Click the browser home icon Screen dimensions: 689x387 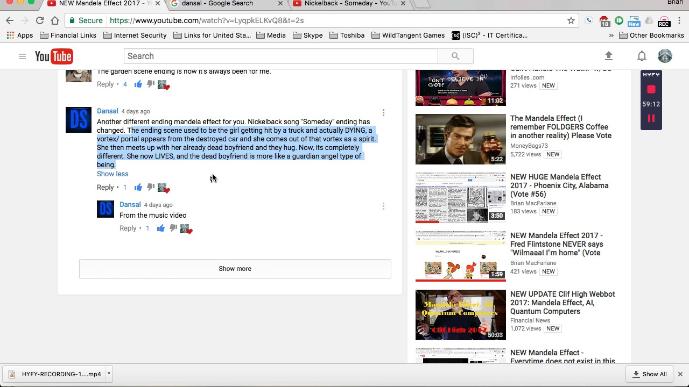[x=55, y=20]
